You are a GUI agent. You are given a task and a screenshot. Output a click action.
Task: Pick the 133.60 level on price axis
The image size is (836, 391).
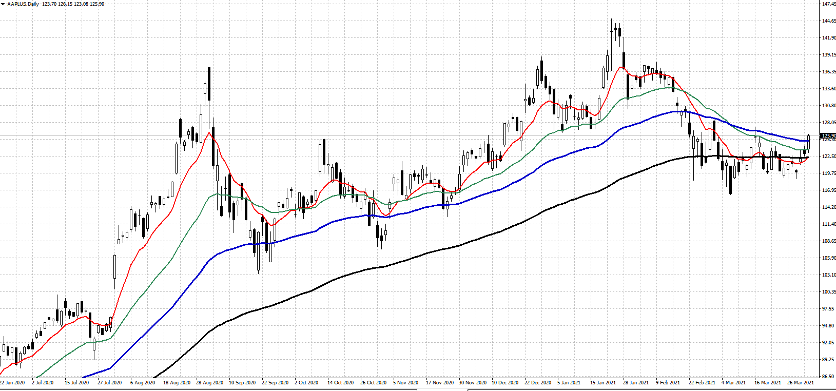[x=828, y=89]
